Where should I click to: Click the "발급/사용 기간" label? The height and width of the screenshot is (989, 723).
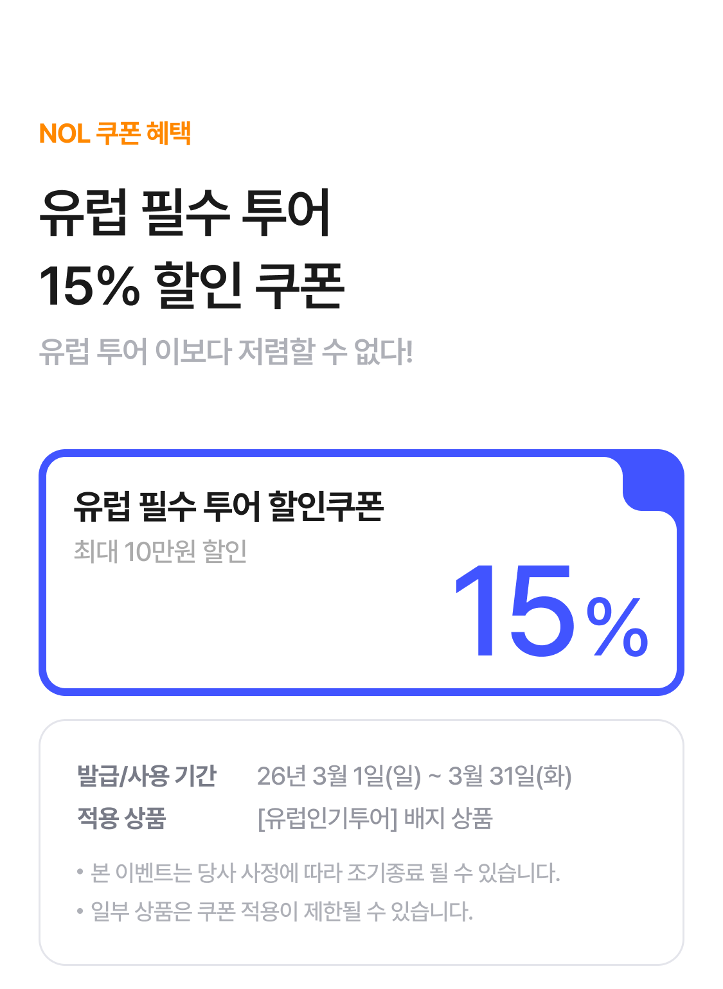[147, 776]
